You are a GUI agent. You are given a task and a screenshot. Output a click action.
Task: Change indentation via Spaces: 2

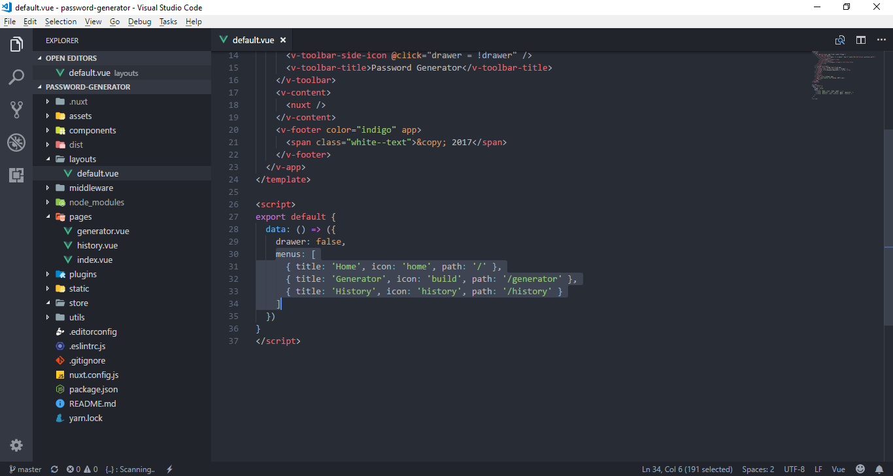click(758, 469)
